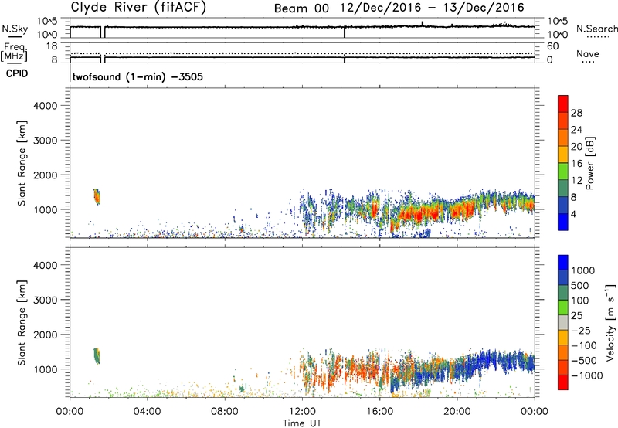Click the N.Search legend label
The width and height of the screenshot is (618, 428).
pyautogui.click(x=596, y=29)
